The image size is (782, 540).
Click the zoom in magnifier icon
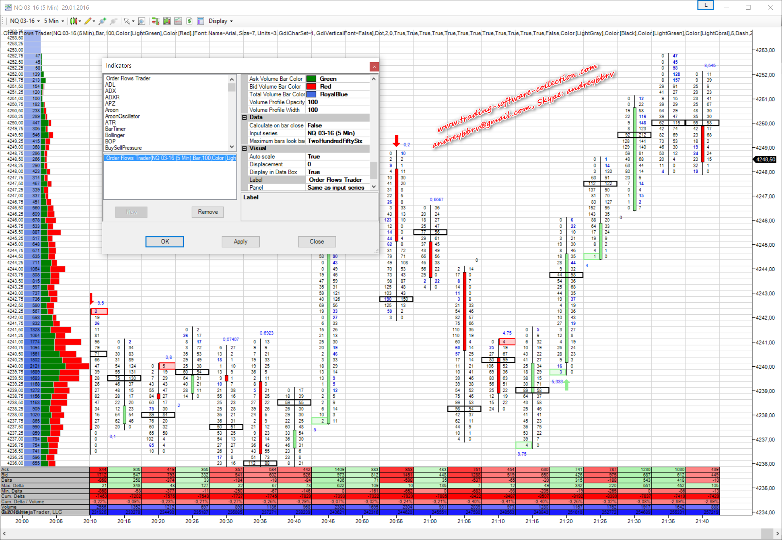tap(102, 21)
